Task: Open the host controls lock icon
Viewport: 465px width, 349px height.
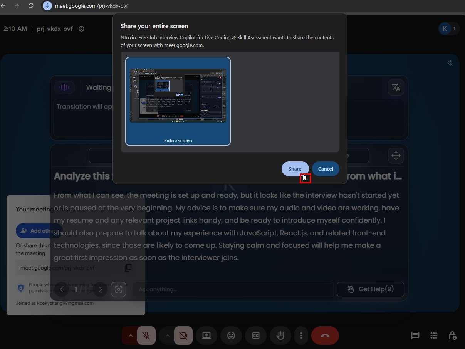Action: click(453, 336)
